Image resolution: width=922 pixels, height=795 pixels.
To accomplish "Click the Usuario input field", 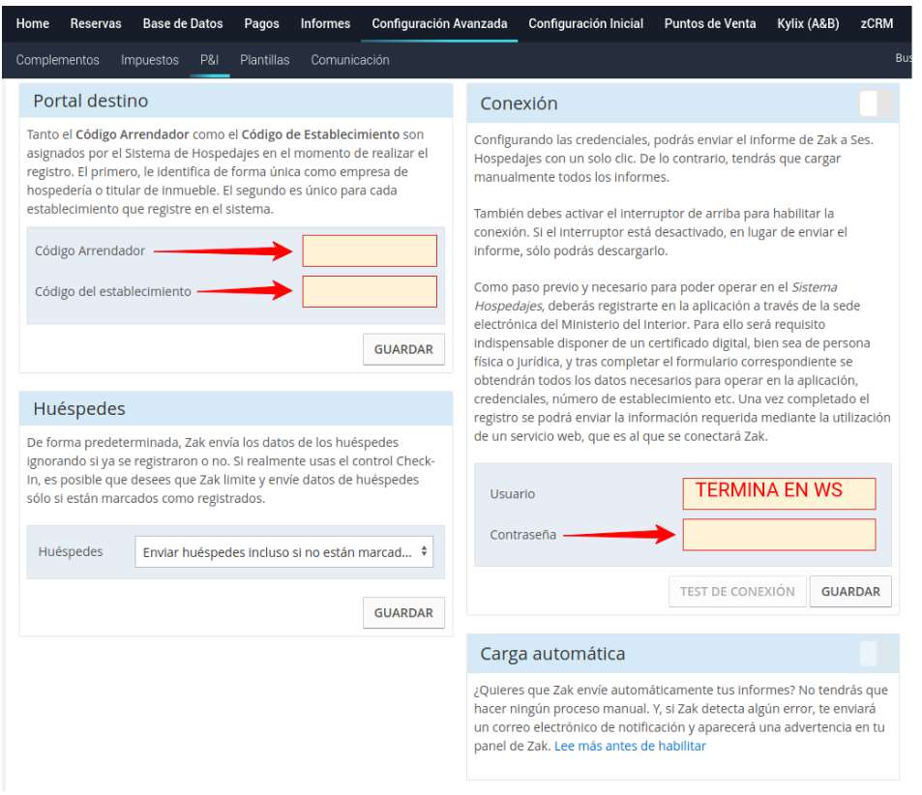I will pos(779,493).
